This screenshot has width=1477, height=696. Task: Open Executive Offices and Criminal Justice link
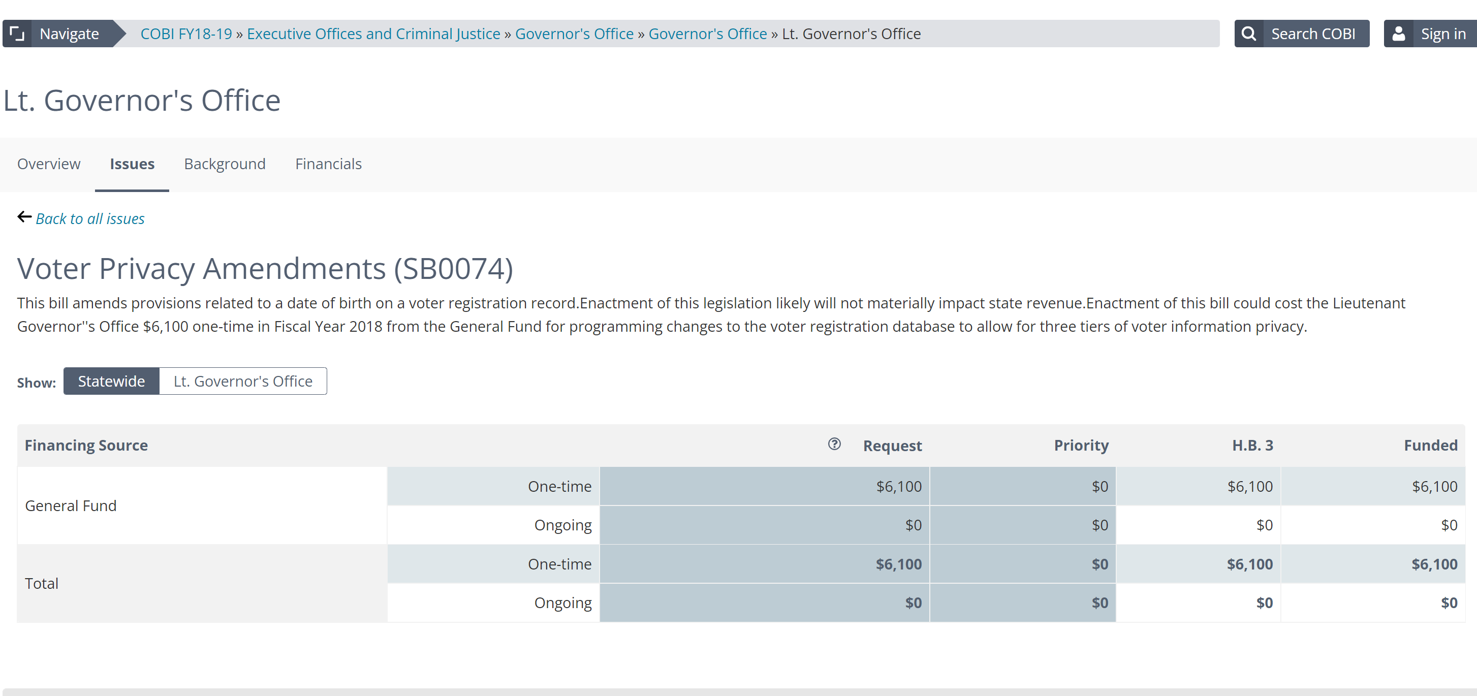point(373,34)
